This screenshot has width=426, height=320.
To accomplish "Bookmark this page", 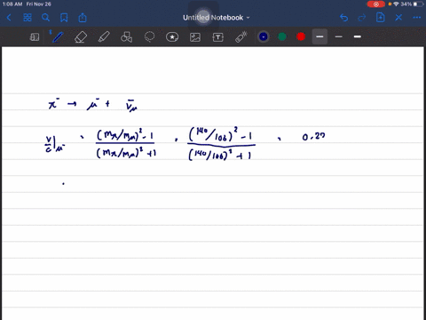I will pyautogui.click(x=64, y=18).
